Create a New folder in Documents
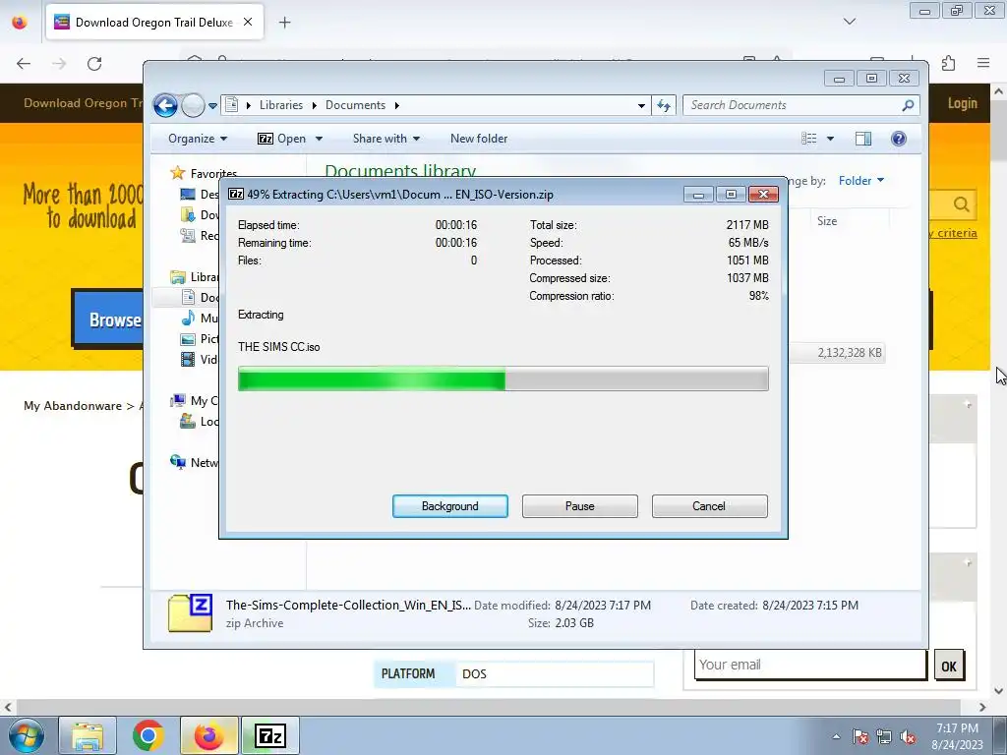Viewport: 1007px width, 755px height. (479, 139)
